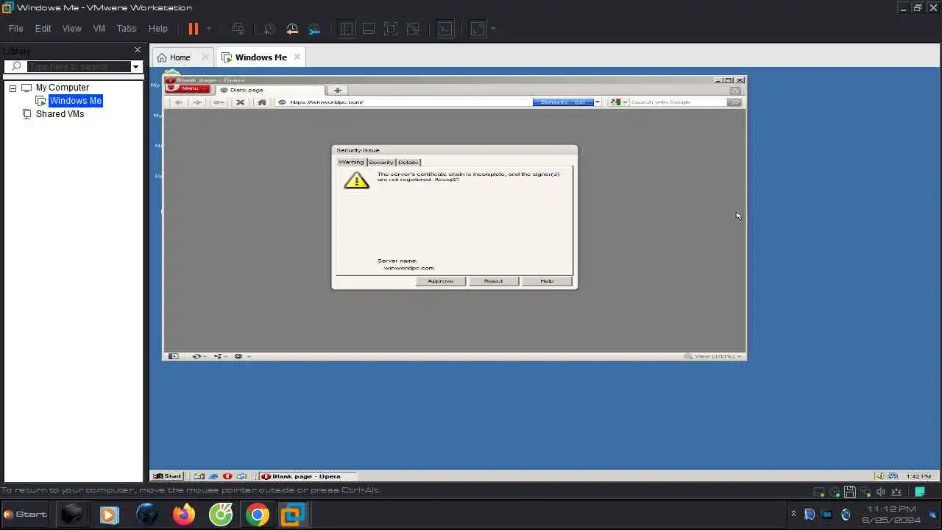Select Windows Me in the library tree

(x=75, y=101)
